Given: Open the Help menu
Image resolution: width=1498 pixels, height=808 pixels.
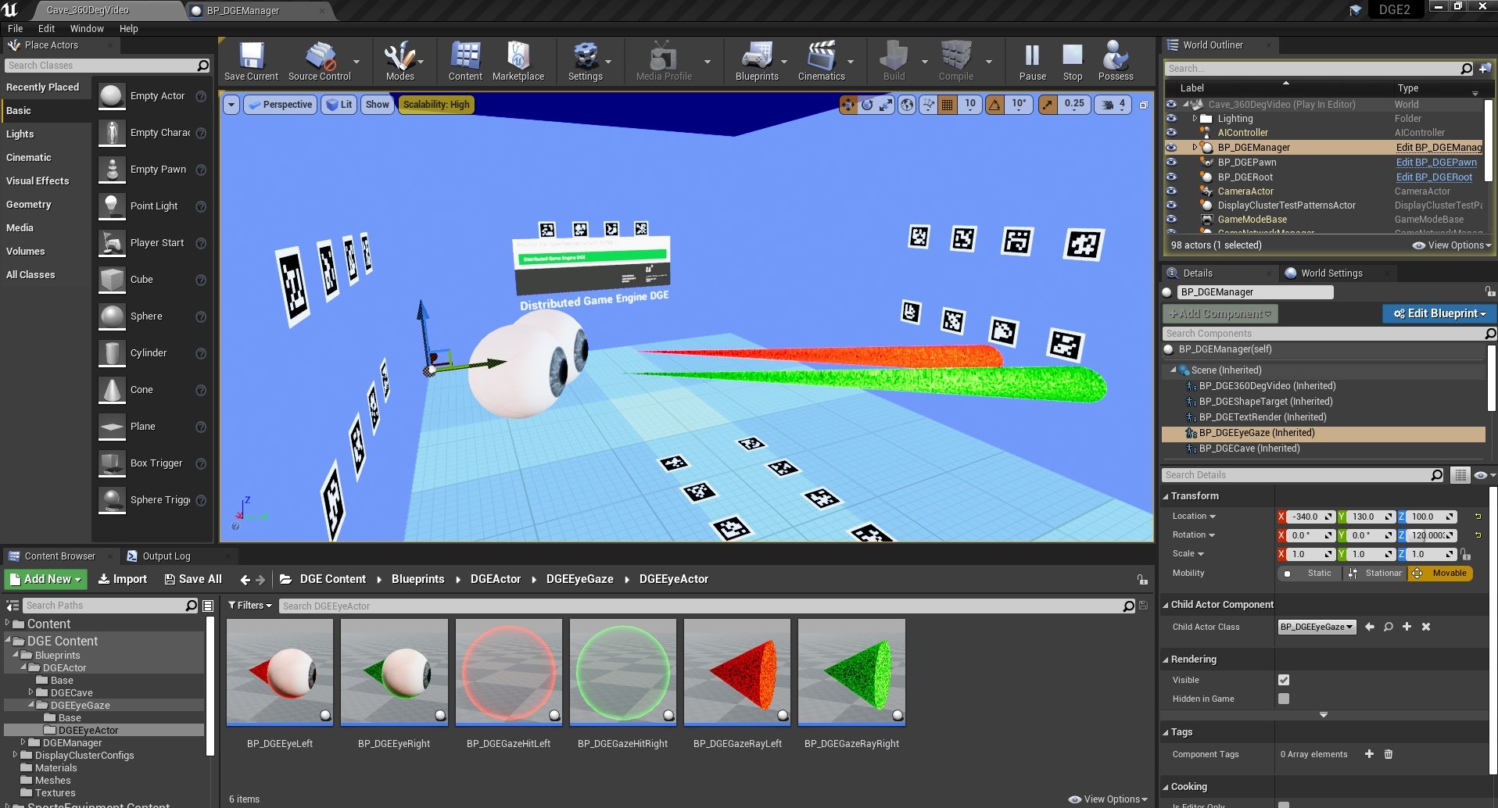Looking at the screenshot, I should [128, 28].
